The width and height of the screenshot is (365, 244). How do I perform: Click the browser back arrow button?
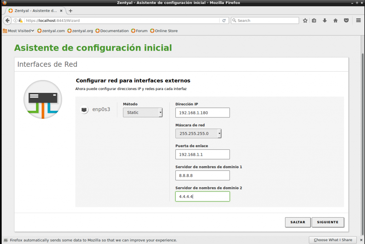click(7, 20)
